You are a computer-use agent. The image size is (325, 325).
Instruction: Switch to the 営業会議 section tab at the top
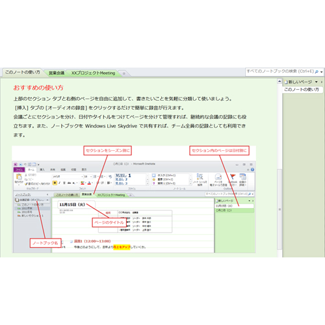[57, 73]
